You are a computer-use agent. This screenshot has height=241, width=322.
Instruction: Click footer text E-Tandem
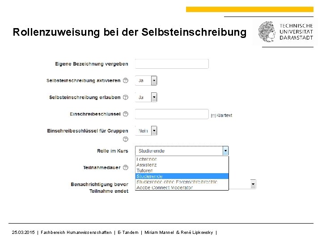[x=128, y=233]
